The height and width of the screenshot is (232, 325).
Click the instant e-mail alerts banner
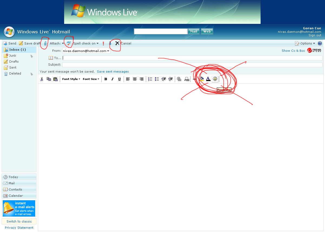(x=19, y=208)
